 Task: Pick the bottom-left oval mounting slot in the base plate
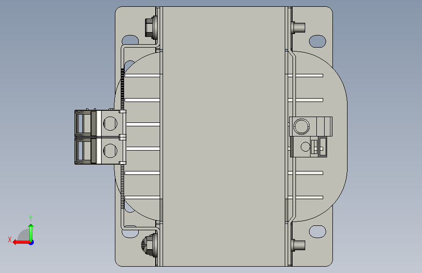130,232
